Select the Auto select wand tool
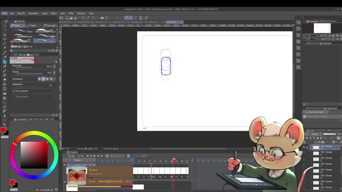 (x=5, y=48)
